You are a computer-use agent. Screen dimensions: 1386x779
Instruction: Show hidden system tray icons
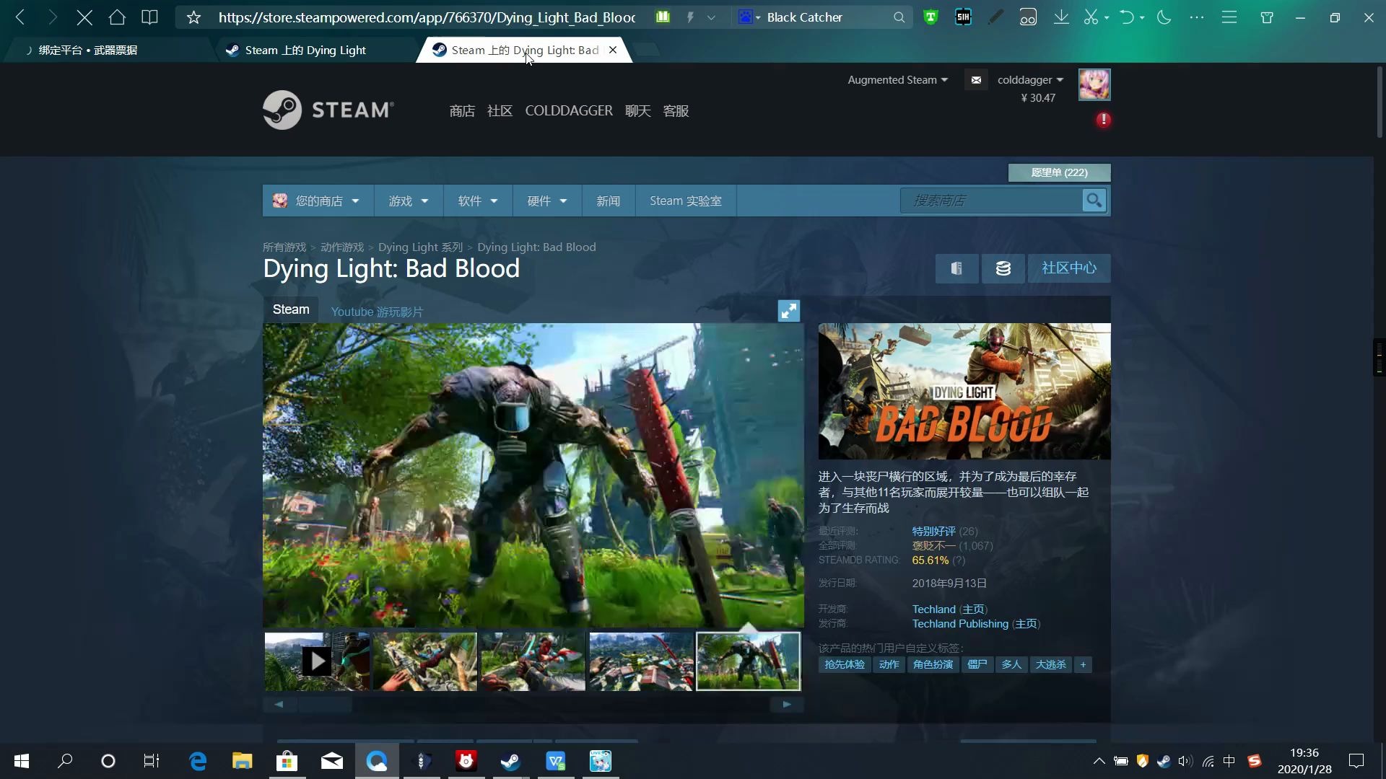click(x=1099, y=761)
